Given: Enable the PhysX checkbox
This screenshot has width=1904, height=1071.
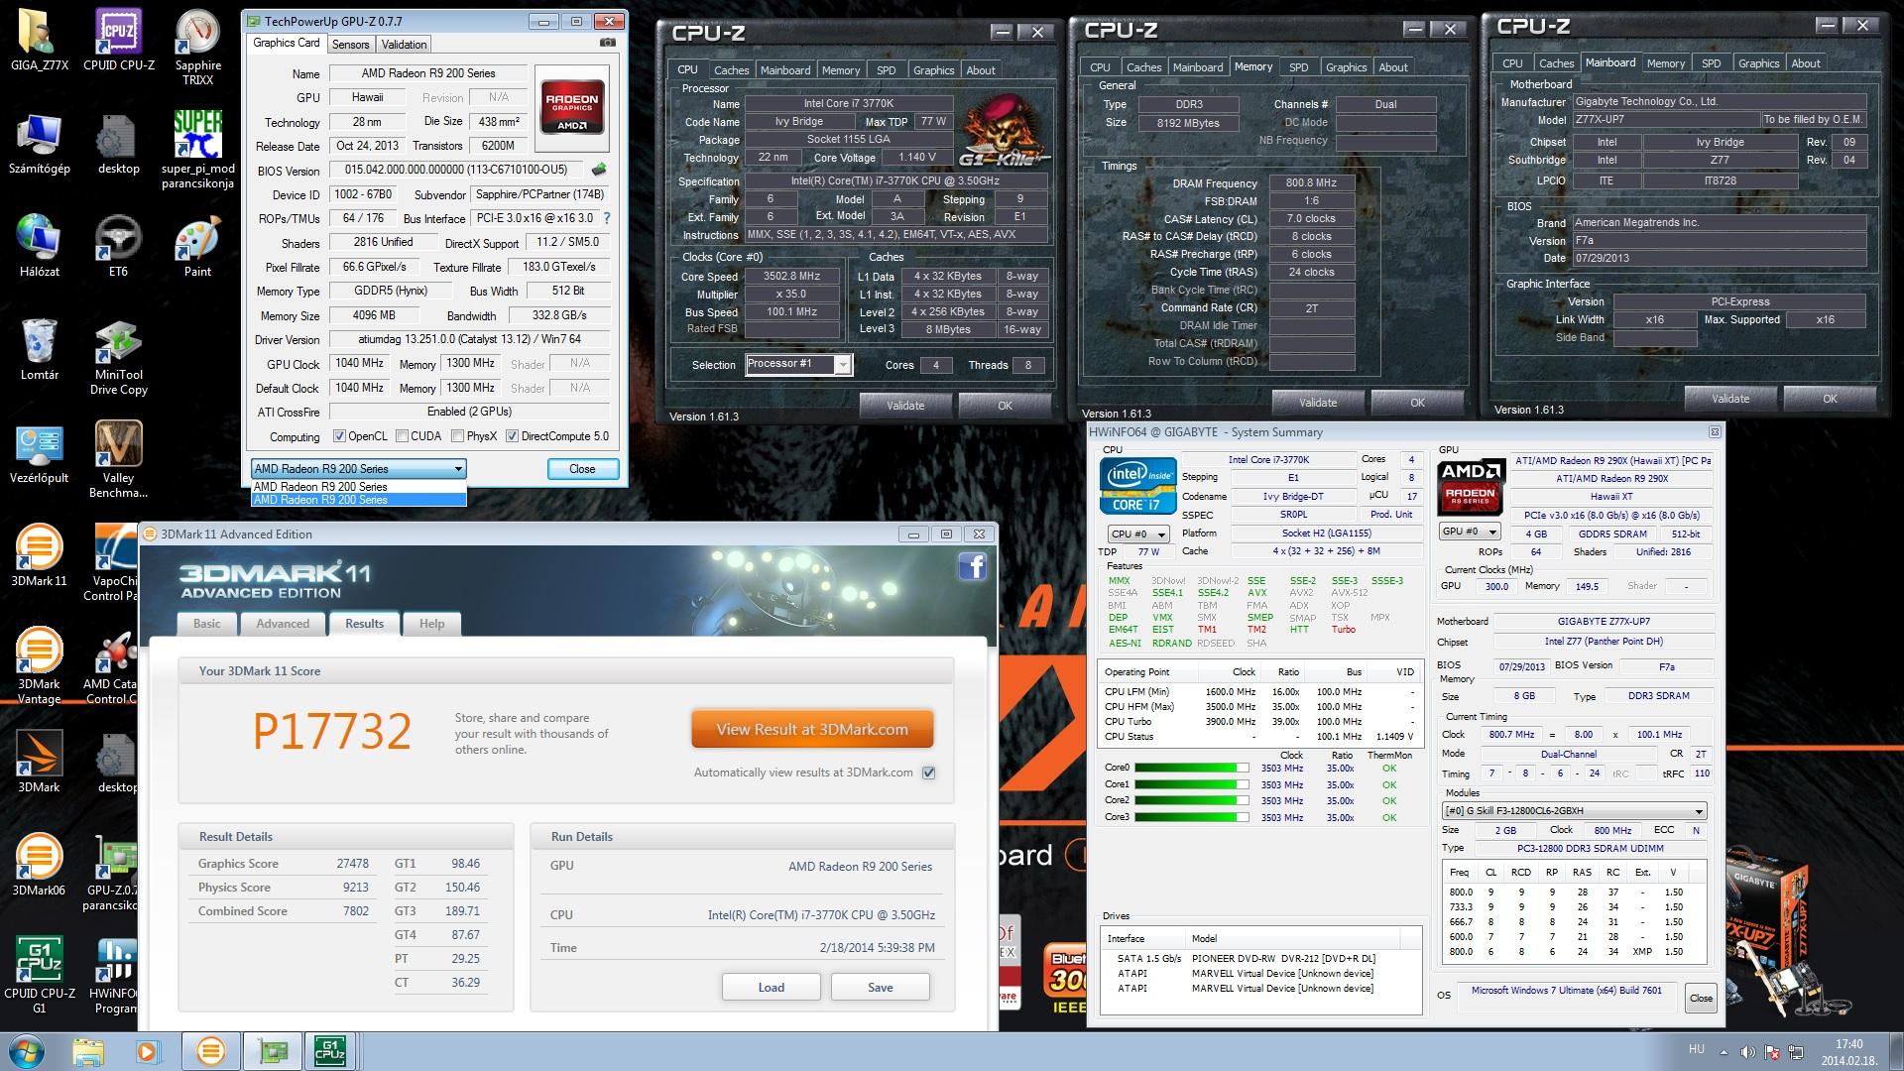Looking at the screenshot, I should click(x=458, y=436).
